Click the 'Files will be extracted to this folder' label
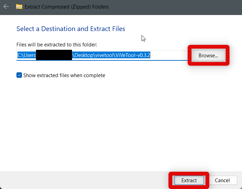 tap(57, 45)
